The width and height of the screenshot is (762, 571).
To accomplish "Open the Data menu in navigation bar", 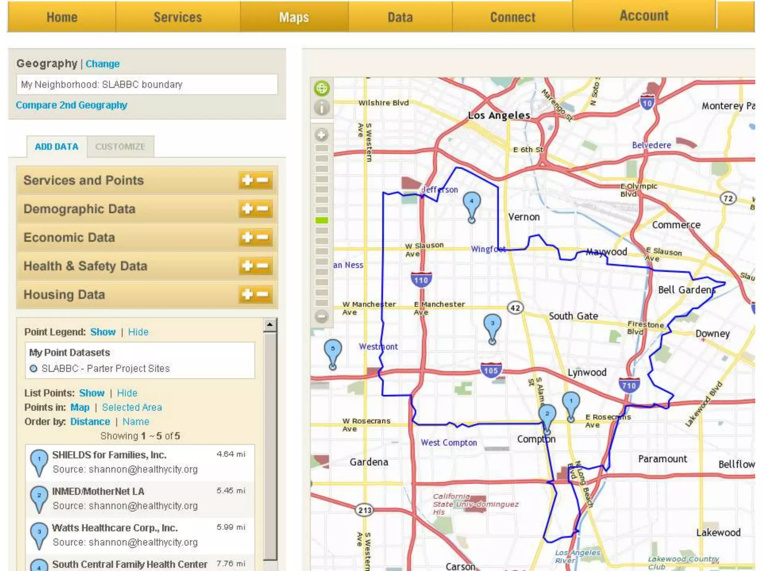I will (400, 17).
